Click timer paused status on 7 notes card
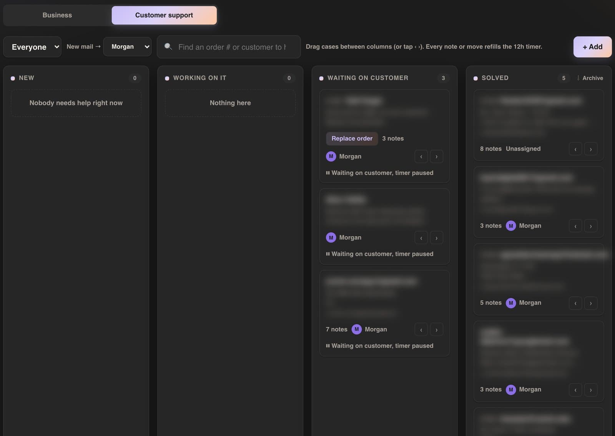 click(379, 346)
